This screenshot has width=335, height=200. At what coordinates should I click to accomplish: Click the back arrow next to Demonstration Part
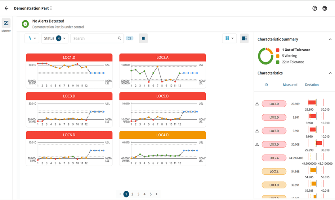6,8
